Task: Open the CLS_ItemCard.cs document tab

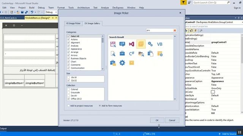Action: (8, 18)
